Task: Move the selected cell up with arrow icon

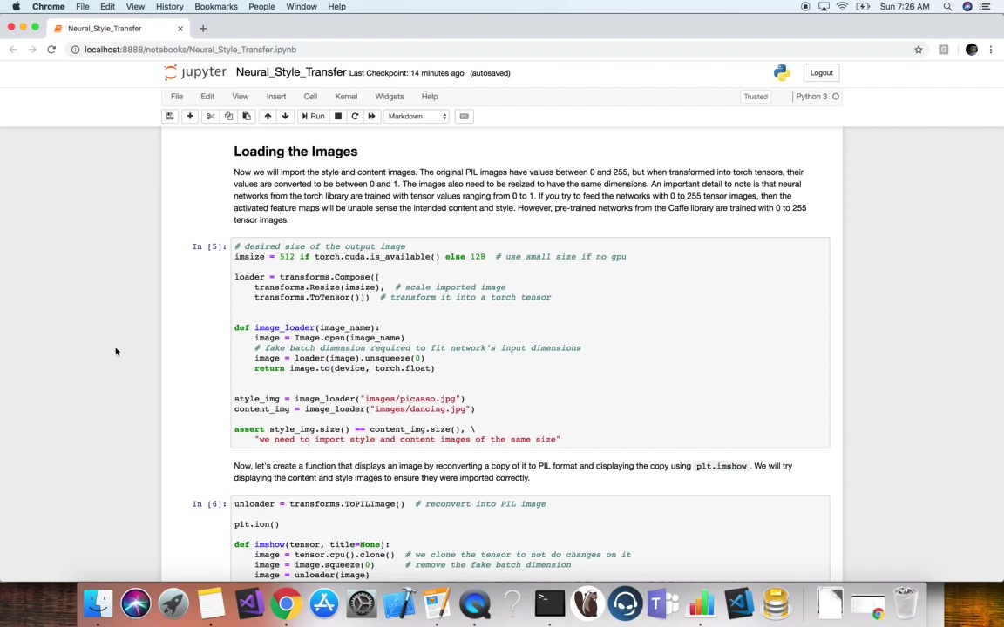Action: [268, 117]
